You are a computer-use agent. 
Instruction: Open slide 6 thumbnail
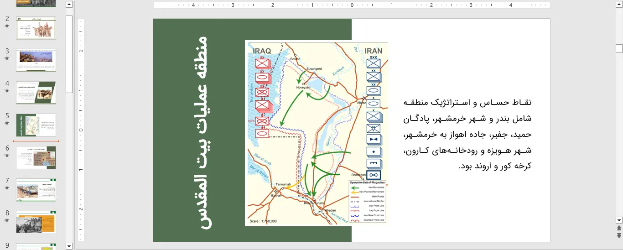(x=36, y=158)
